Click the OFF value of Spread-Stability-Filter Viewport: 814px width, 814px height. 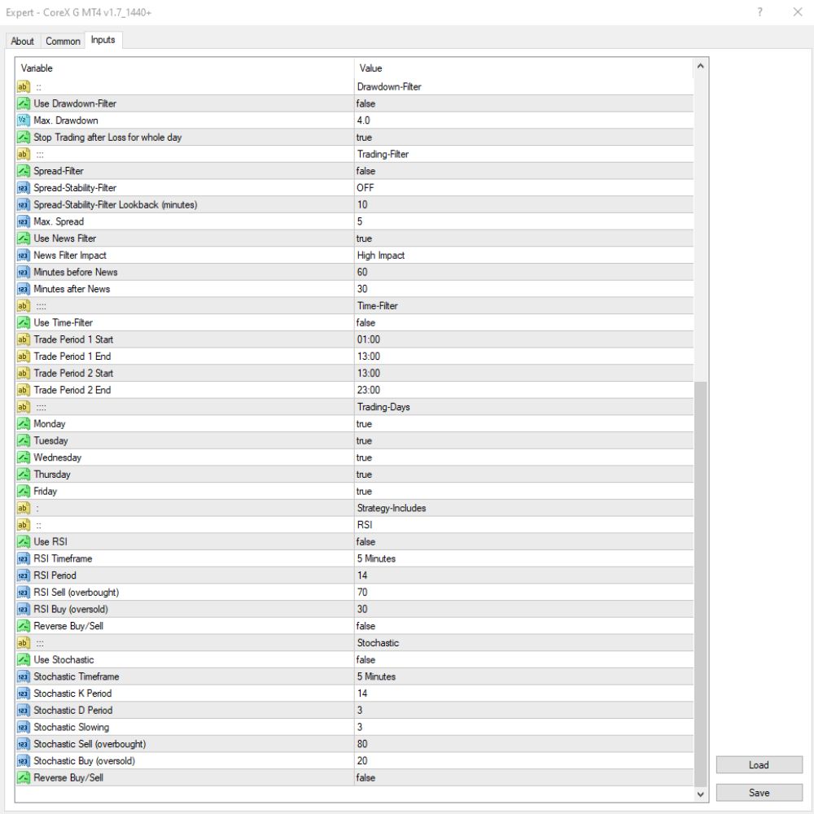coord(365,188)
